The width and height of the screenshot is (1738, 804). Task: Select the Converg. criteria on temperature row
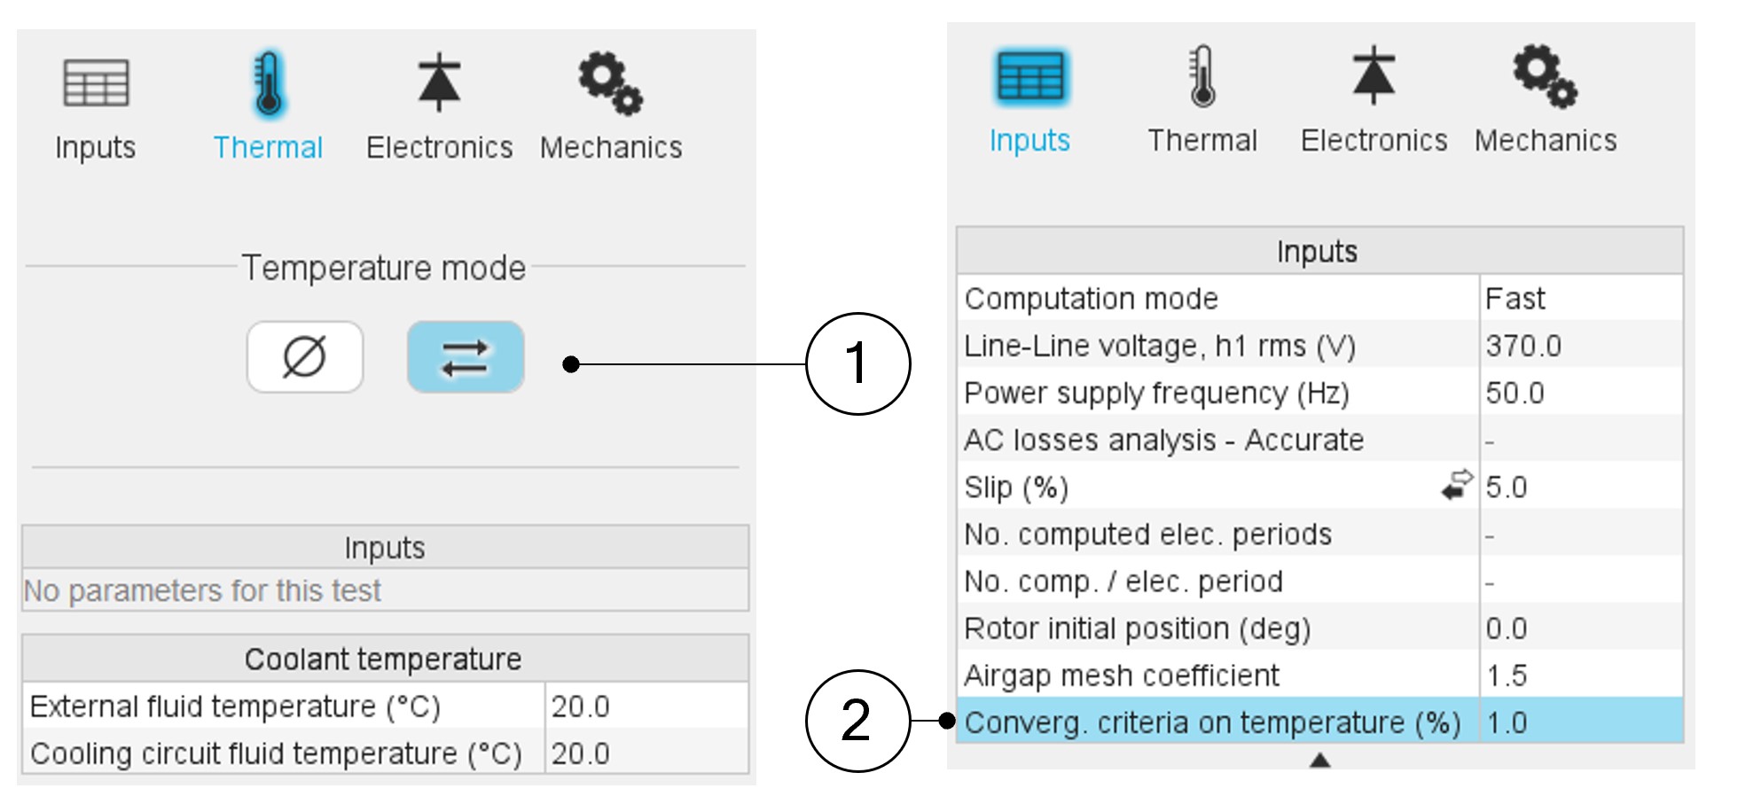coord(1212,722)
